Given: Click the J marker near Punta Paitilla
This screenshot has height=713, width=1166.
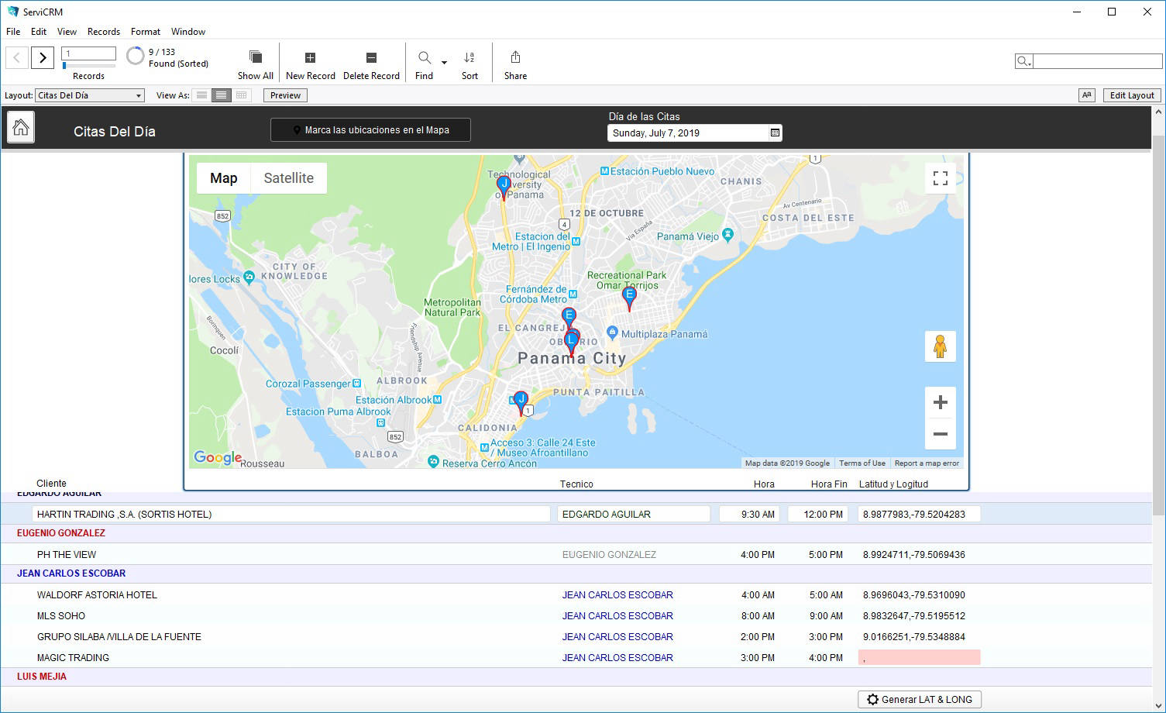Looking at the screenshot, I should (521, 401).
